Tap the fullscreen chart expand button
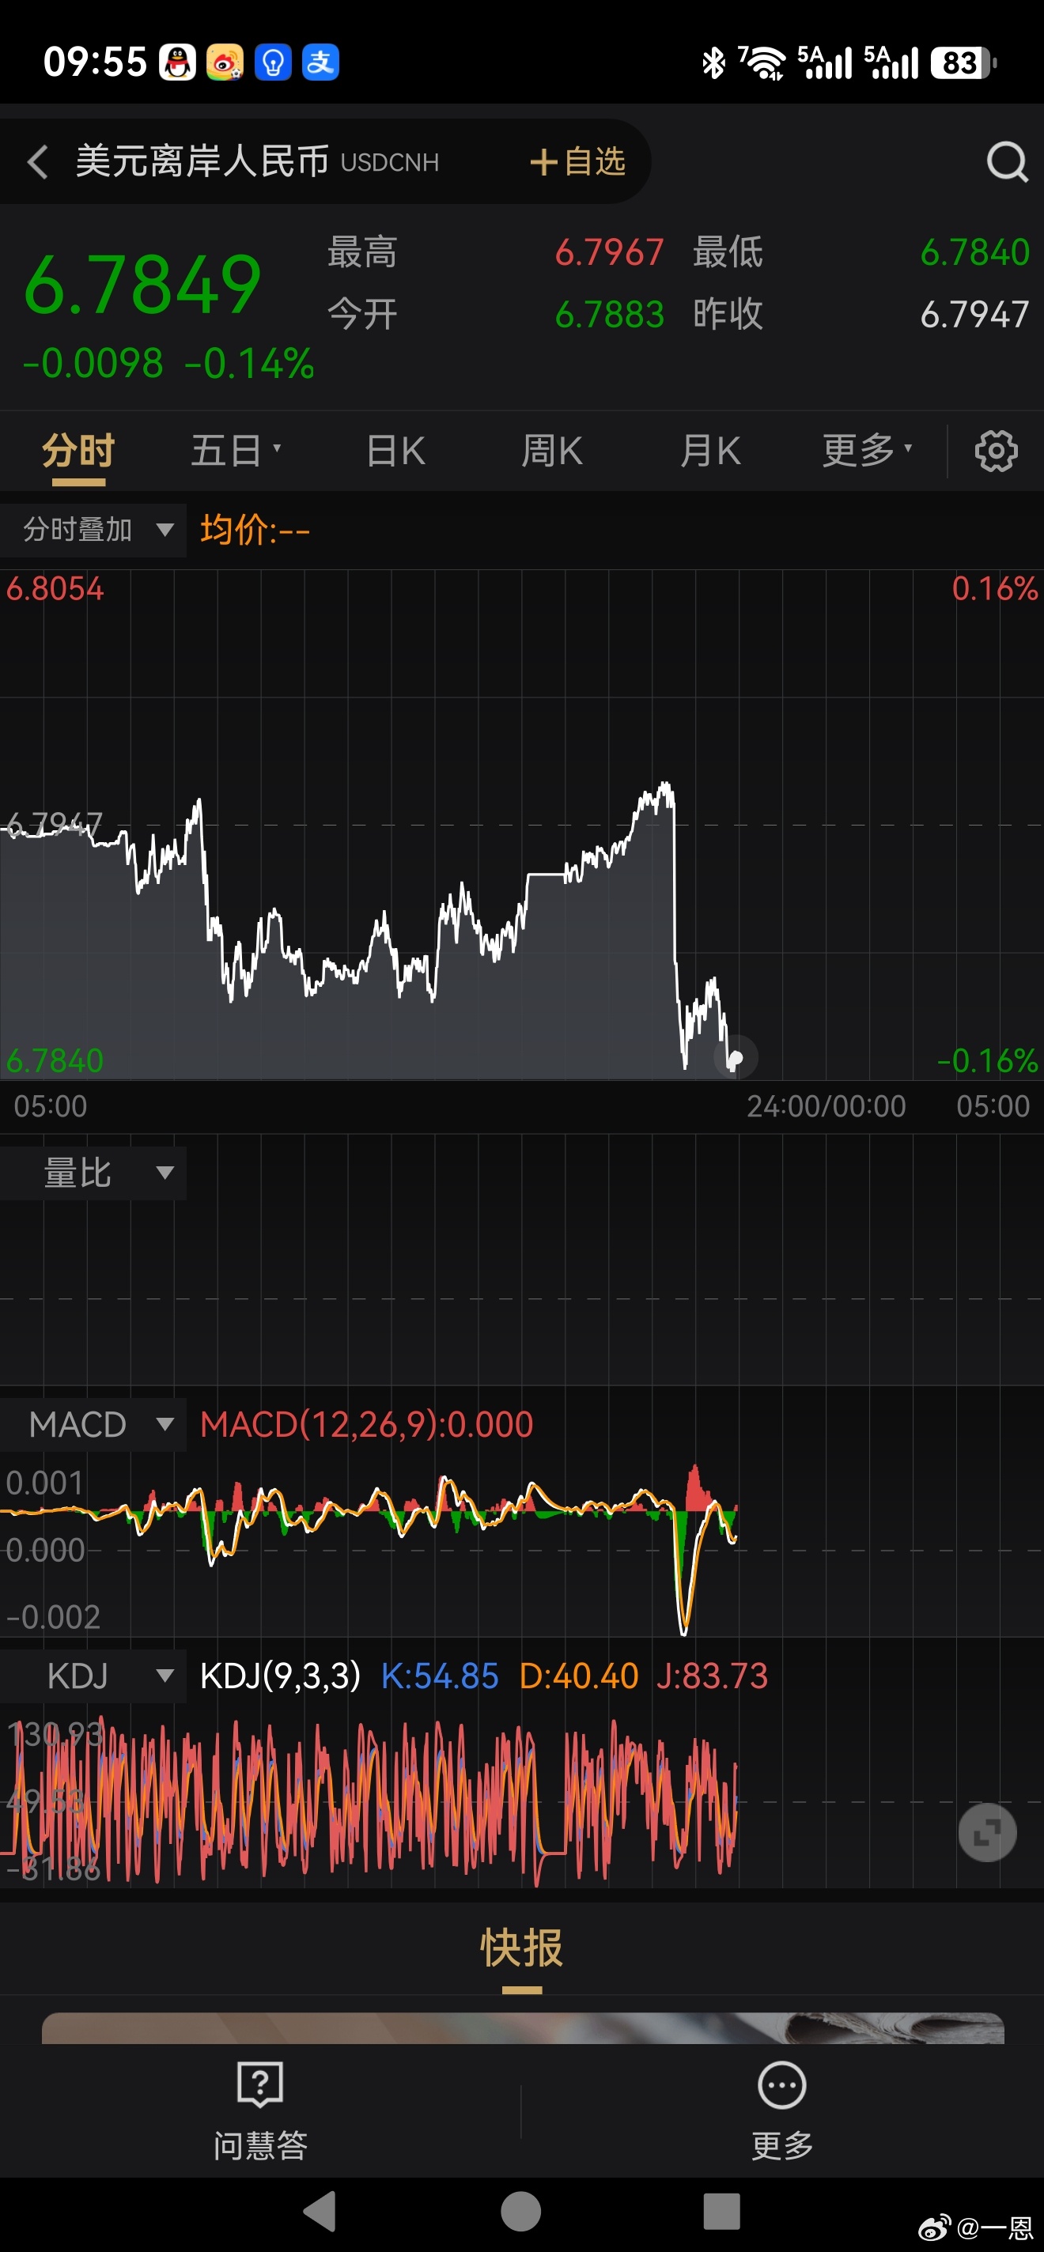1044x2252 pixels. tap(987, 1832)
